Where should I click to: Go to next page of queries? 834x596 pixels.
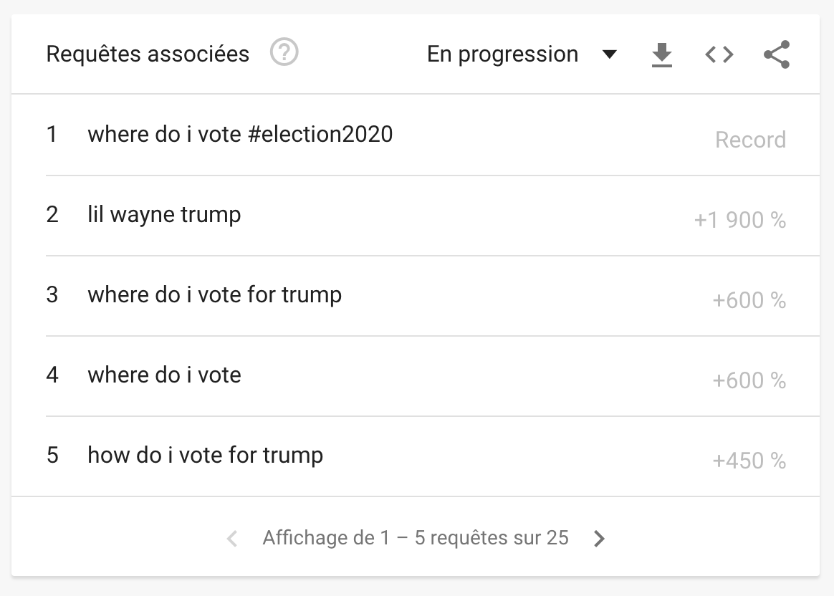pos(600,539)
